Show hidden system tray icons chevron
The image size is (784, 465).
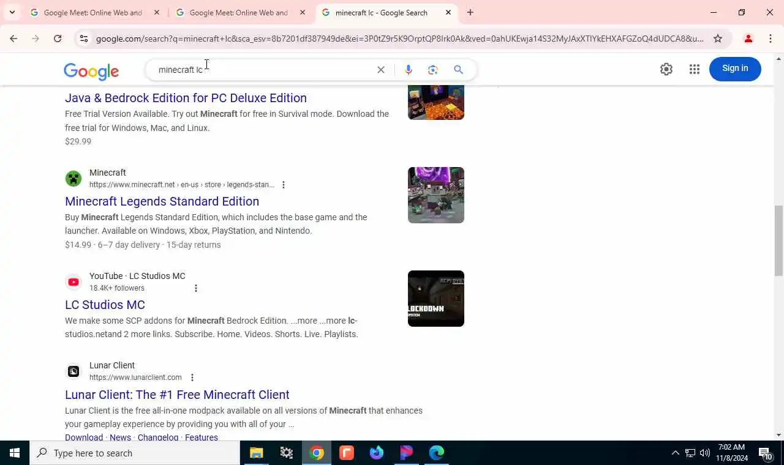[x=675, y=453]
